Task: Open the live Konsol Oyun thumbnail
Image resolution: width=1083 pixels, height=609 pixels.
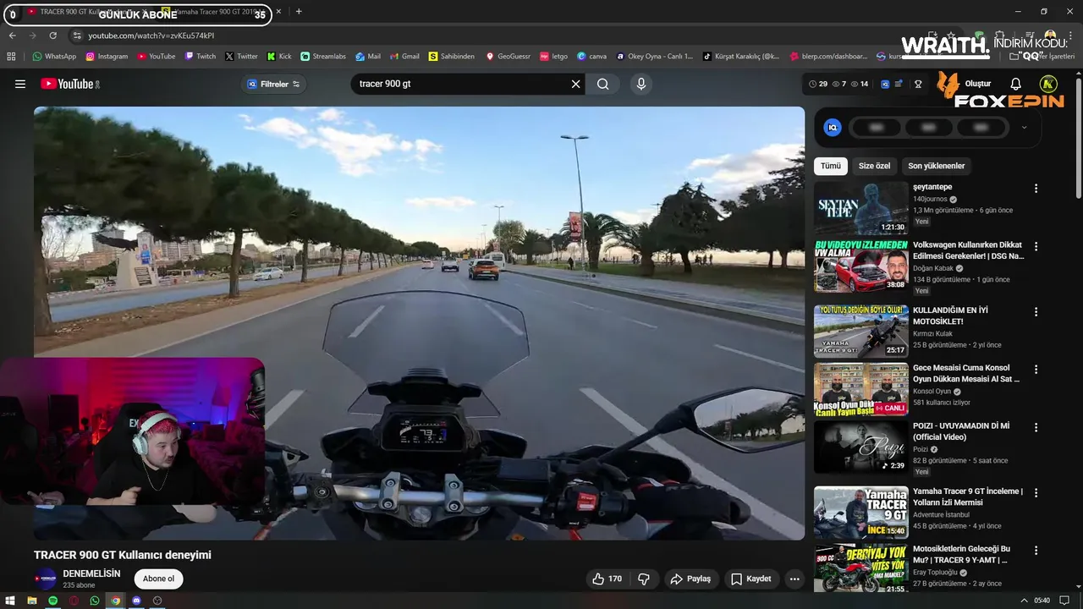Action: point(860,389)
